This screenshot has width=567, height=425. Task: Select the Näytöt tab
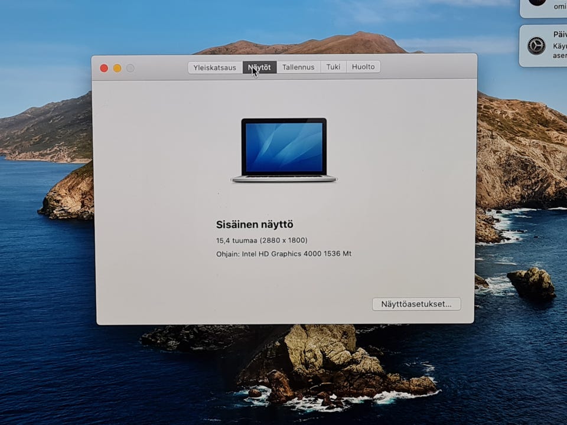point(259,67)
